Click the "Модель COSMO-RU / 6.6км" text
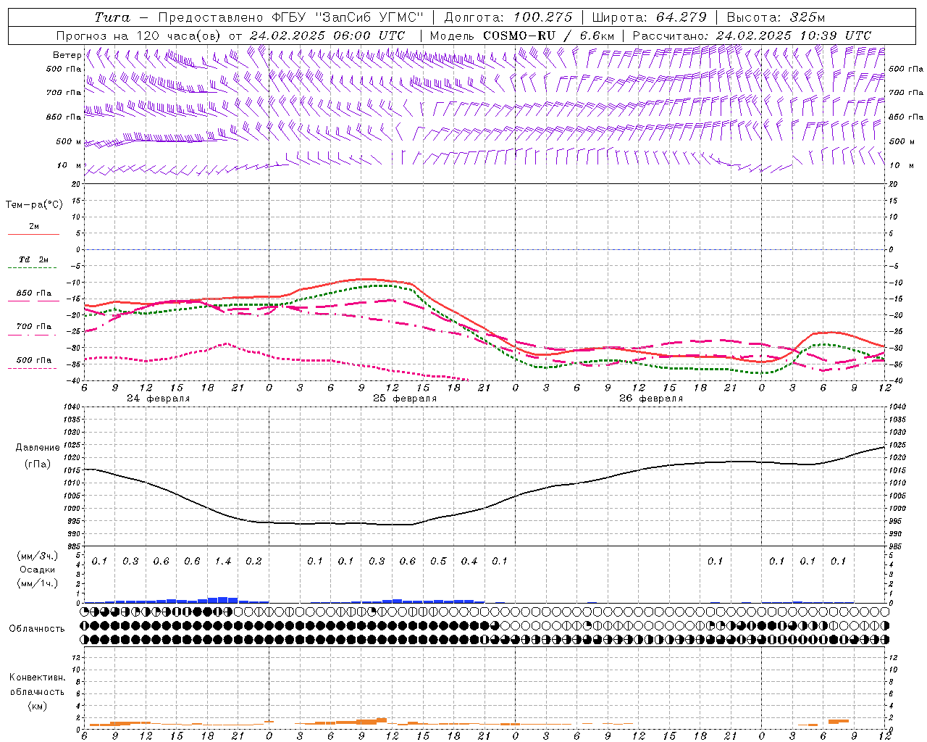The image size is (927, 742). (x=522, y=36)
